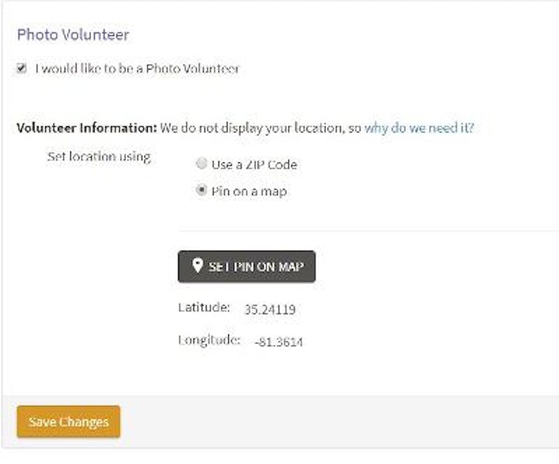
Task: Click the longitude value -81.3614
Action: (x=279, y=342)
